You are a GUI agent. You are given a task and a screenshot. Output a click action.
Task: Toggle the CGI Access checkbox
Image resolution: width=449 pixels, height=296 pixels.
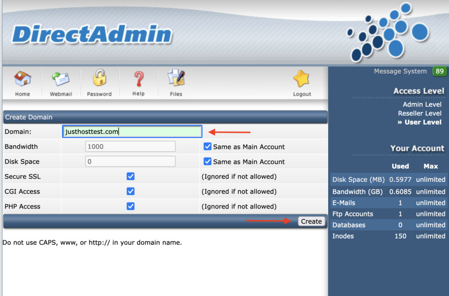(x=131, y=191)
